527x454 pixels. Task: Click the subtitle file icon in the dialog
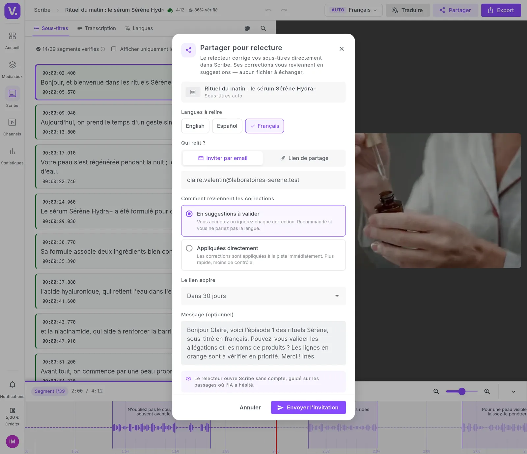193,92
